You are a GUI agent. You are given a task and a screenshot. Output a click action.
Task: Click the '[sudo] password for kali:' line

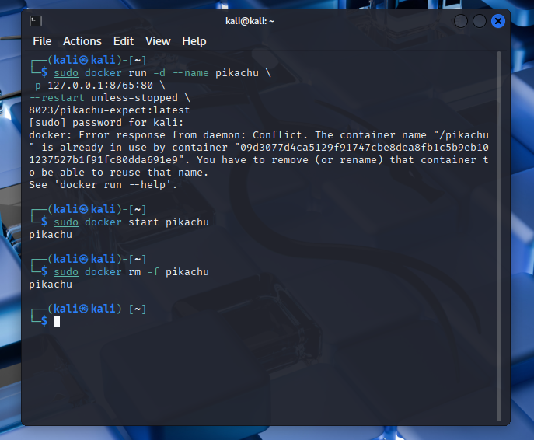click(x=106, y=122)
